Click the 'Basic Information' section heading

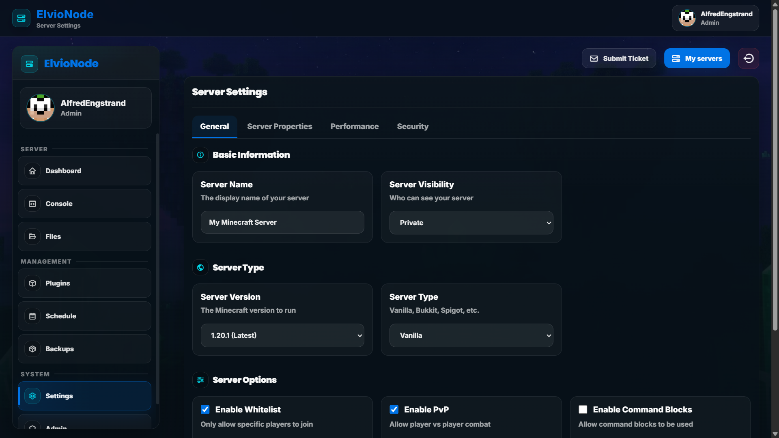pos(251,155)
